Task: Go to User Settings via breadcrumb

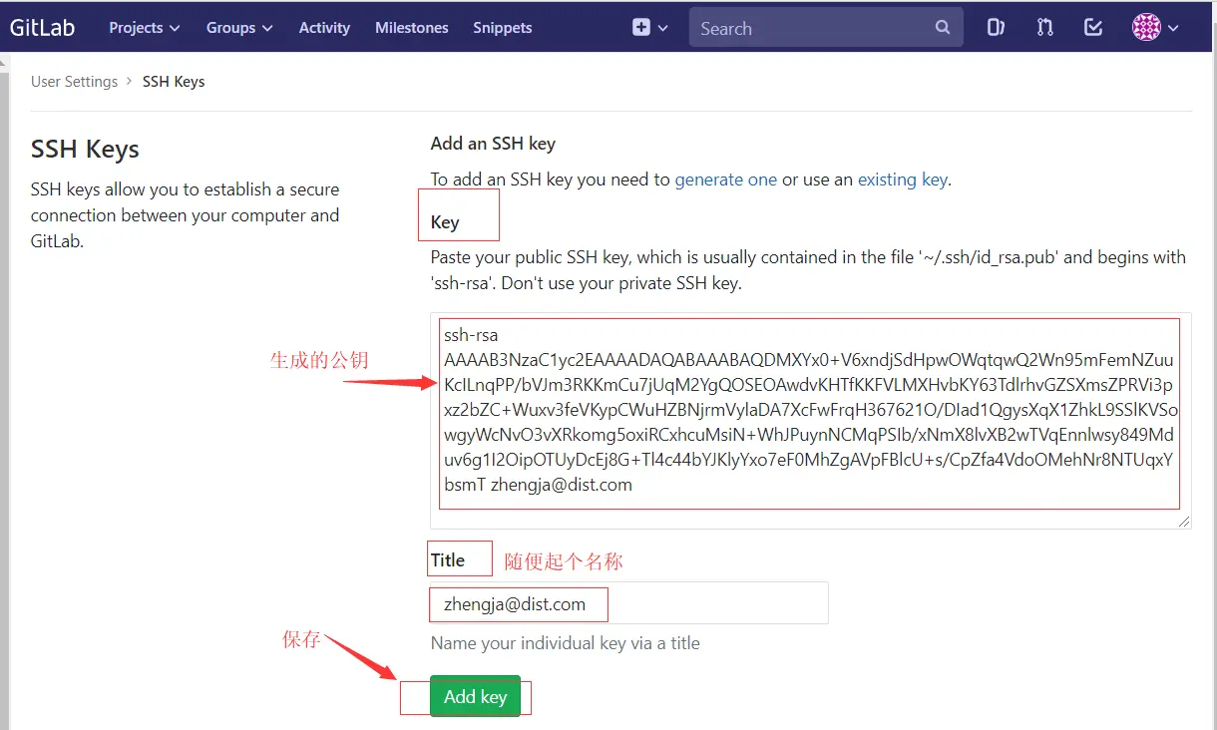Action: 74,81
